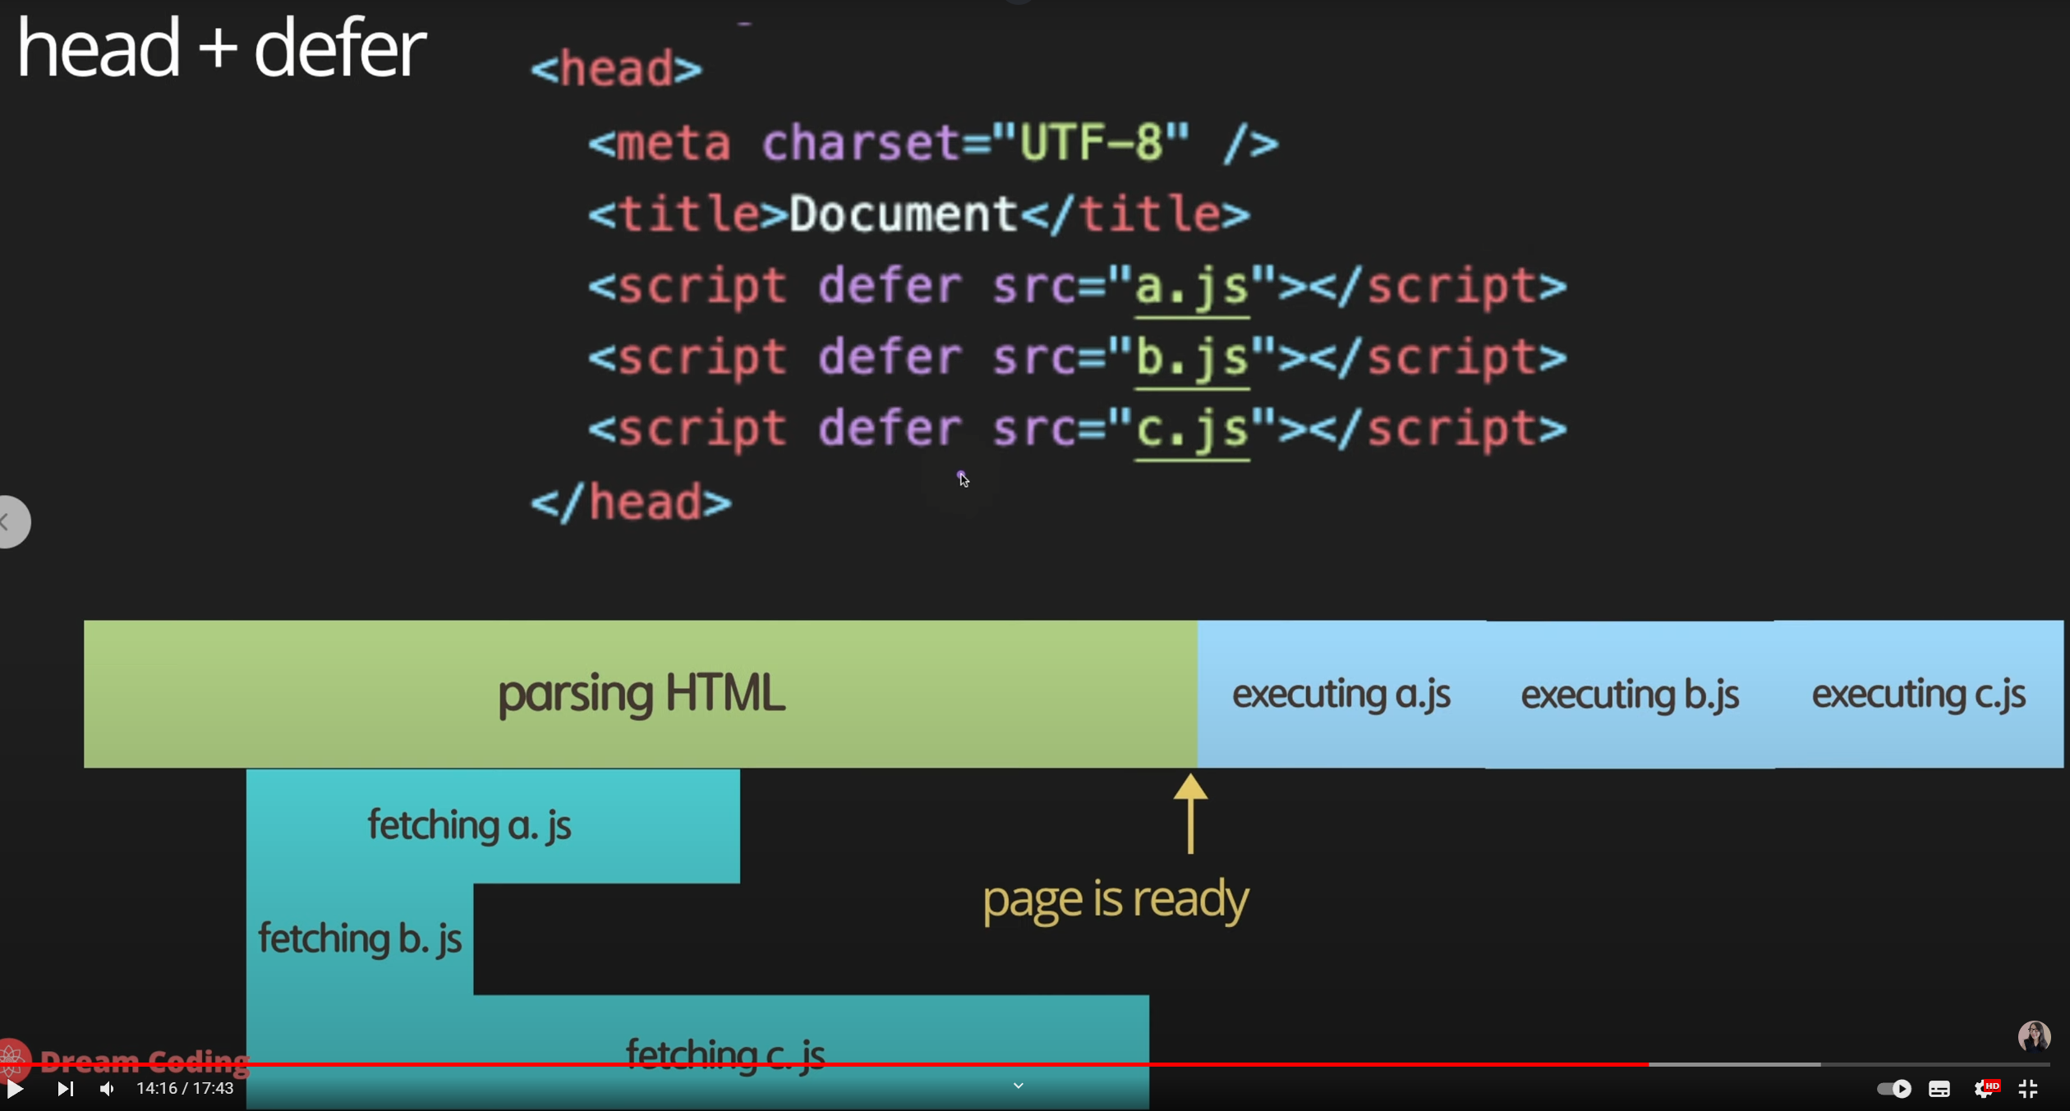Click the circular back arrow at left edge
The width and height of the screenshot is (2070, 1111).
pyautogui.click(x=11, y=521)
